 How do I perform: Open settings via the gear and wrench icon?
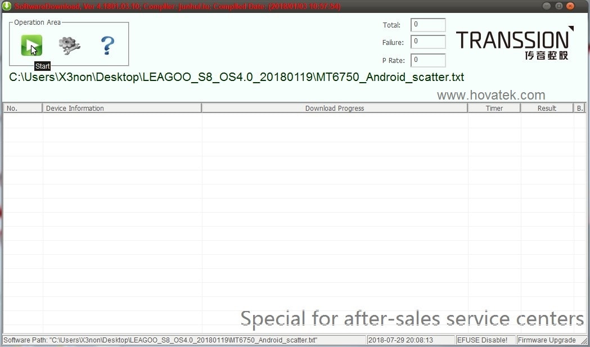pos(70,46)
